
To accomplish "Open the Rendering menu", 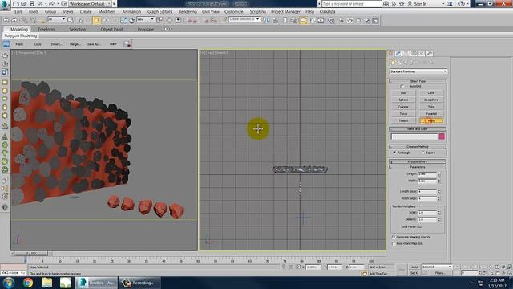I will [188, 12].
